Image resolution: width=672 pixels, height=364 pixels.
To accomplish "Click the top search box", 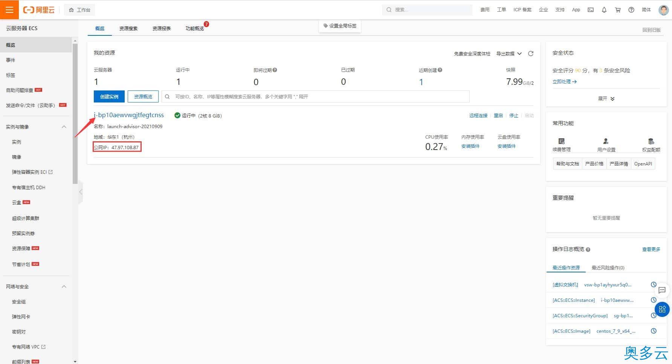I will pyautogui.click(x=427, y=10).
